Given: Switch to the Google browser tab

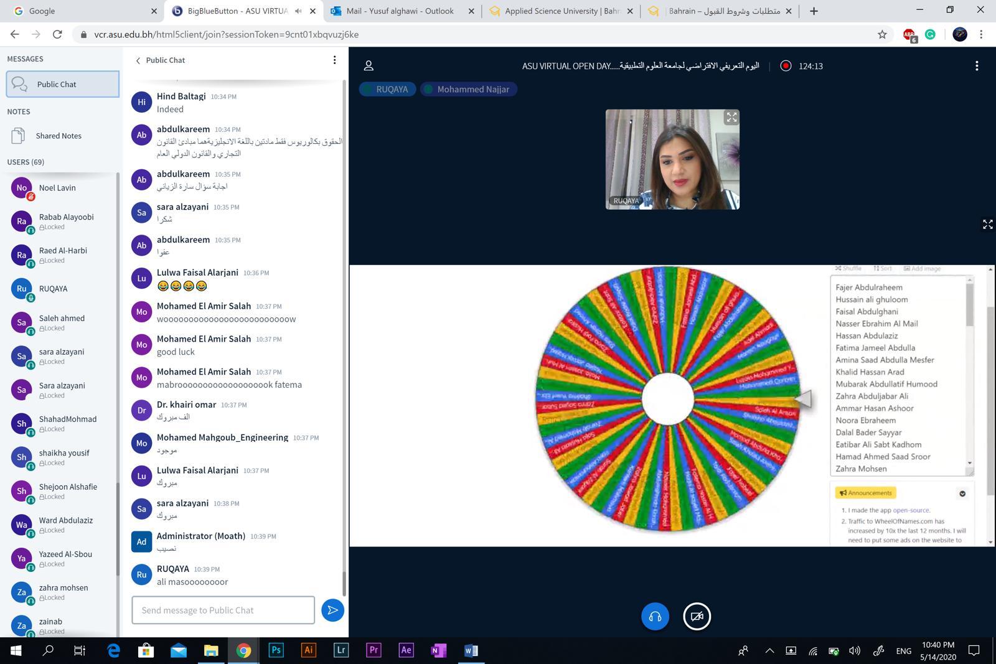Looking at the screenshot, I should point(84,11).
